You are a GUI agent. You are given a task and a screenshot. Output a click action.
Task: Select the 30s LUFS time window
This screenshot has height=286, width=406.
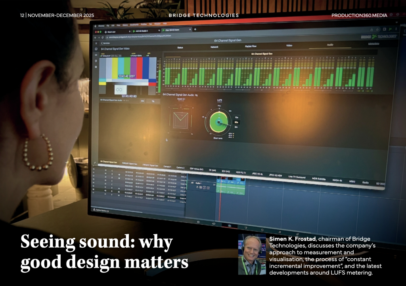[x=237, y=122]
